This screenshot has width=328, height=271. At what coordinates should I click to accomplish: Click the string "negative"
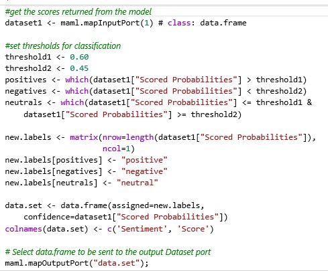pos(144,171)
